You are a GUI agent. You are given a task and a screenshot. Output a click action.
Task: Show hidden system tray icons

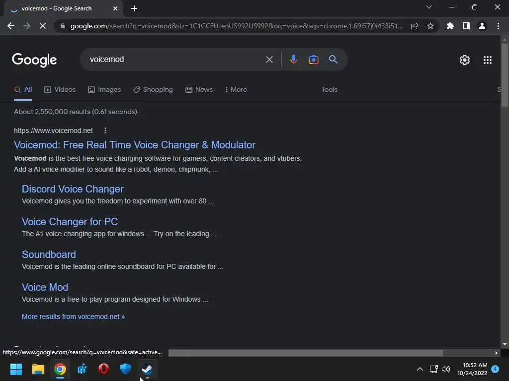pos(420,369)
